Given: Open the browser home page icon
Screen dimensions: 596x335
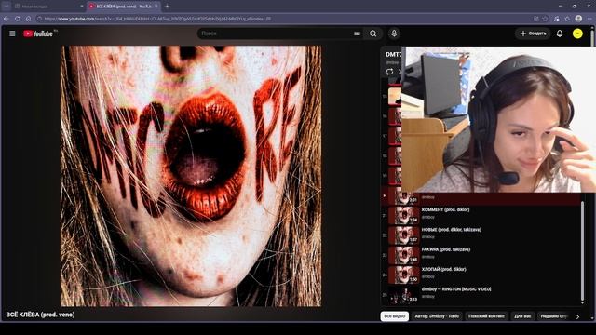Looking at the screenshot, I should 28,19.
